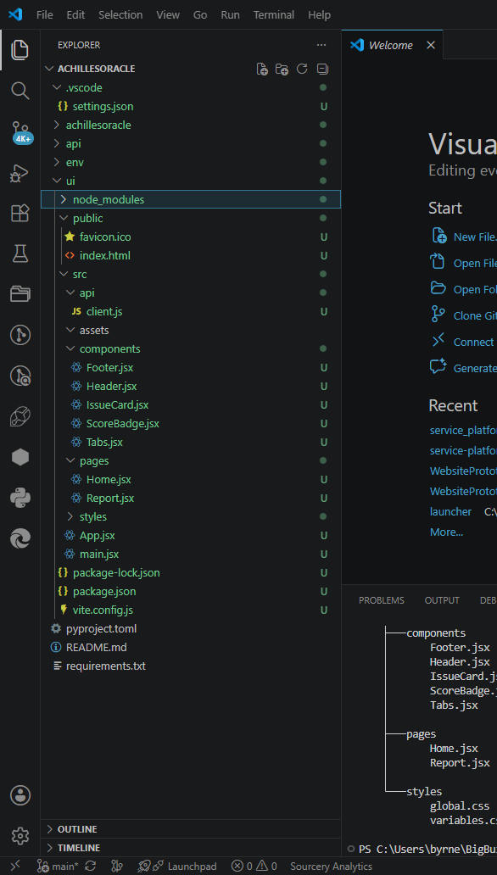Open explorer Views and More Actions ellipsis

click(x=321, y=45)
